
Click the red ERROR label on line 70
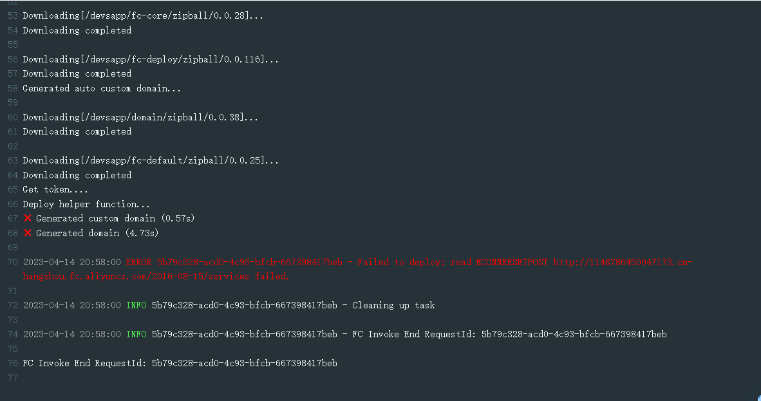[138, 262]
